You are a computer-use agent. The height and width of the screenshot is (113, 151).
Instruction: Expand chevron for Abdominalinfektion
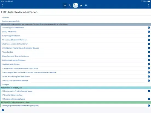(149, 64)
